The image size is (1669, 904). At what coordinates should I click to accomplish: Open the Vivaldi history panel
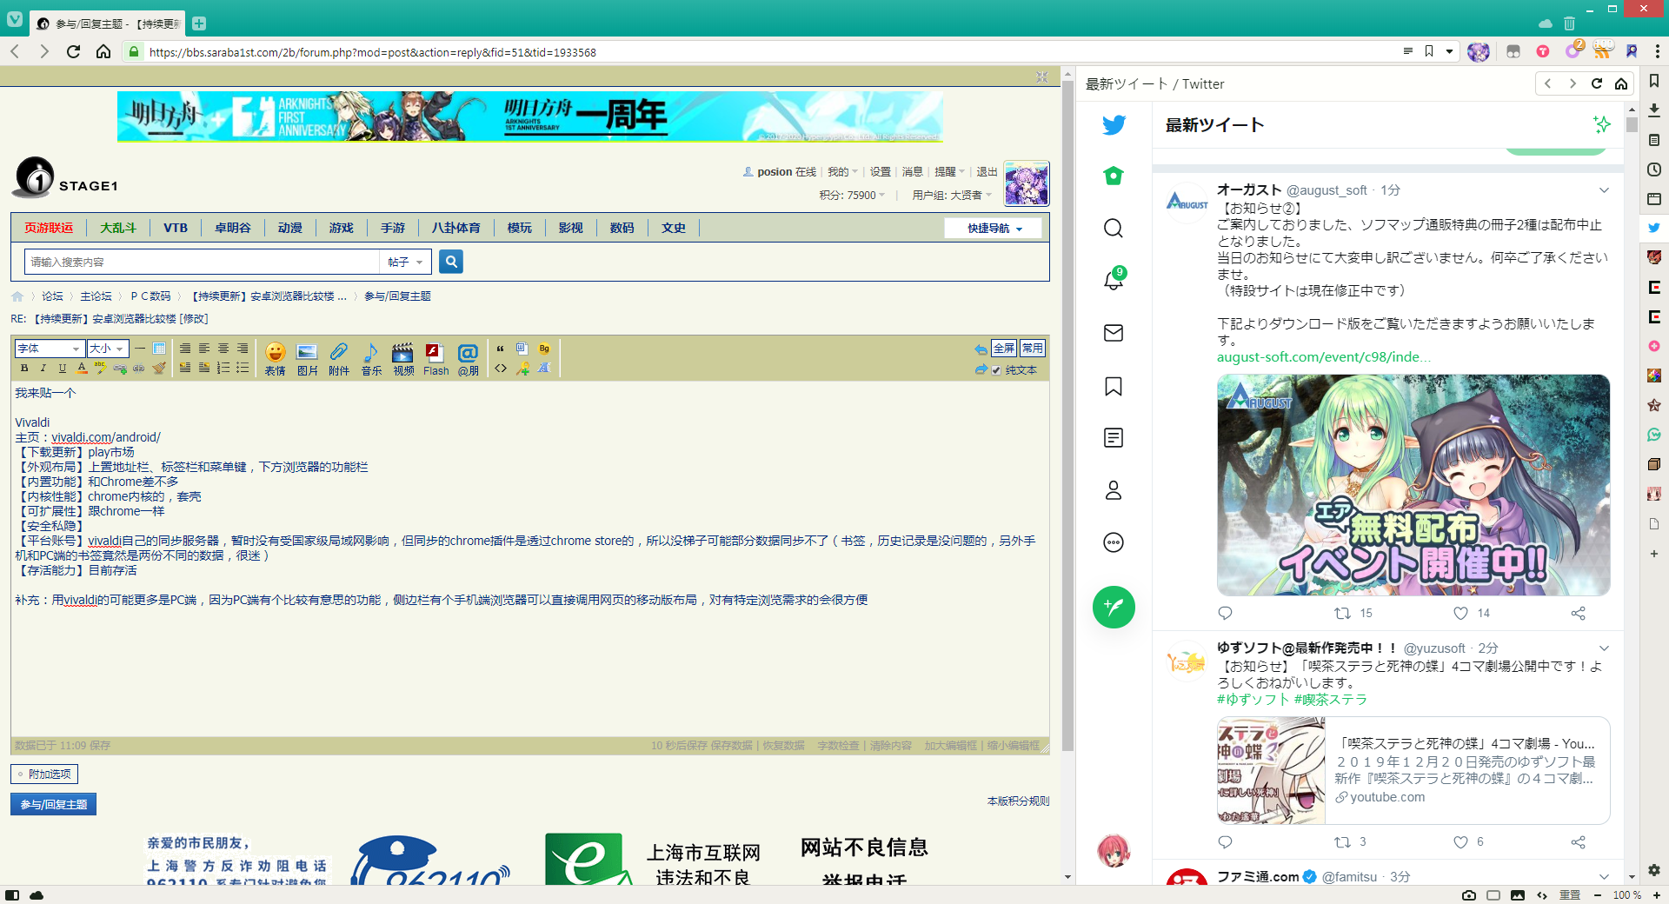pyautogui.click(x=1654, y=169)
